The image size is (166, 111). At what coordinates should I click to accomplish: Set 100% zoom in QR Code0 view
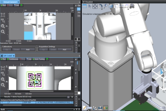[3, 74]
